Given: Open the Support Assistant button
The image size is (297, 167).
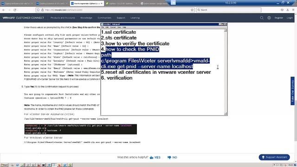Looking at the screenshot, I should click(274, 157).
